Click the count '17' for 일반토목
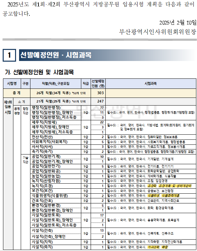197x251 pixels. coord(102,215)
